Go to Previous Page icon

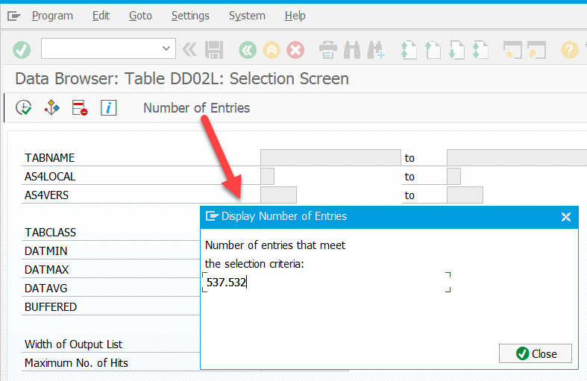pyautogui.click(x=433, y=50)
